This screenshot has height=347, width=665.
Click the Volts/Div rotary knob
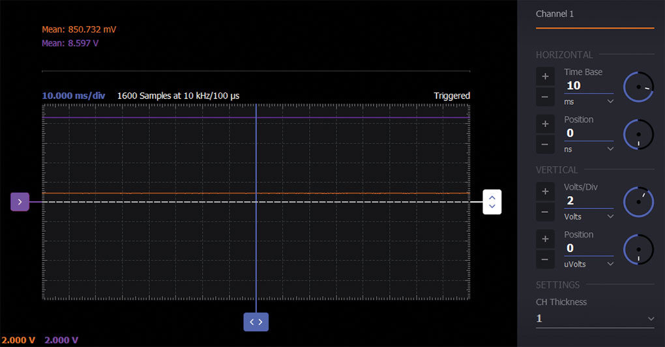coord(638,202)
